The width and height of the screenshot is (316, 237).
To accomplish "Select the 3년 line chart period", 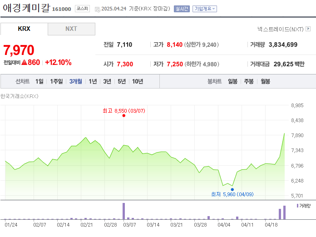I will (107, 81).
